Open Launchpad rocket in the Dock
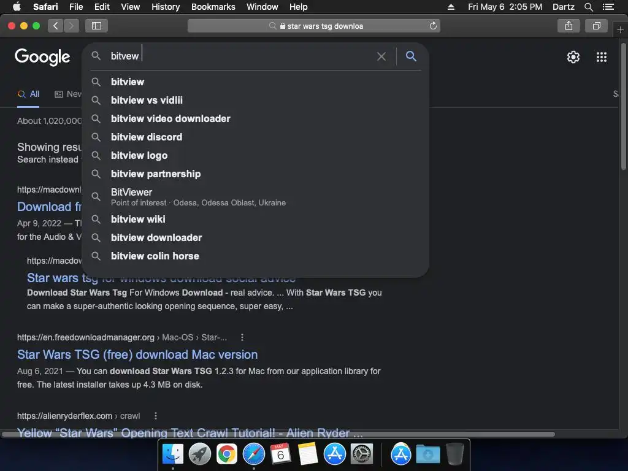628x471 pixels. [199, 454]
